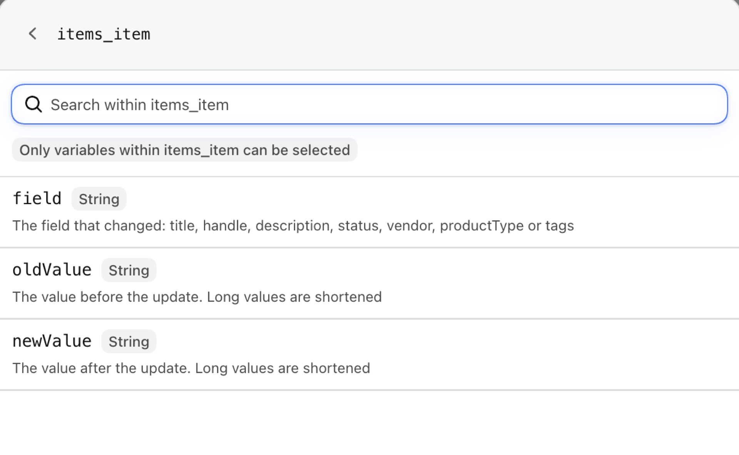This screenshot has width=739, height=455.
Task: Select the 'field' variable
Action: (369, 212)
